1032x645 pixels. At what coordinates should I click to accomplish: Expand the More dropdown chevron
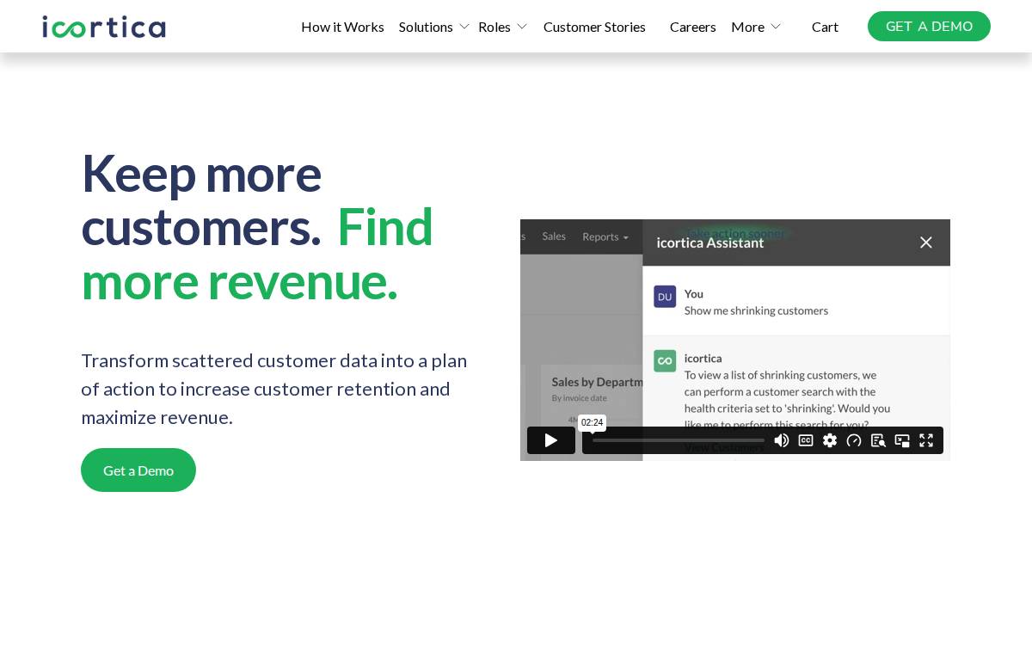[x=776, y=27]
